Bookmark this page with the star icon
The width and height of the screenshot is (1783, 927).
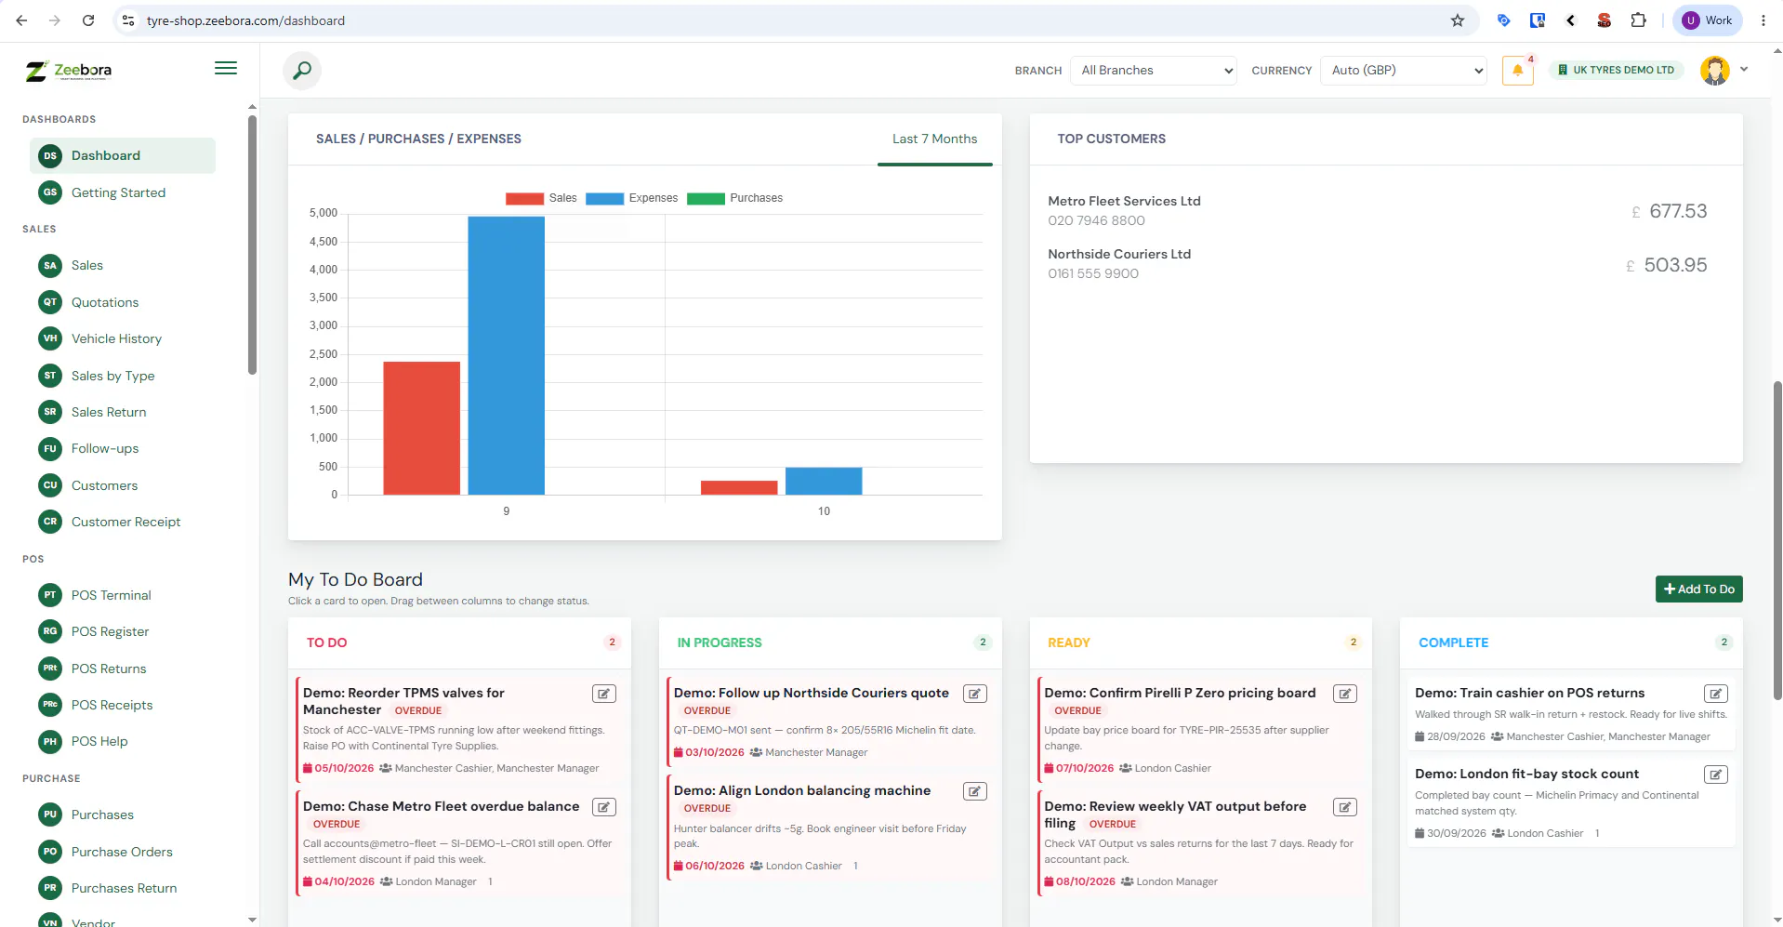click(x=1458, y=20)
